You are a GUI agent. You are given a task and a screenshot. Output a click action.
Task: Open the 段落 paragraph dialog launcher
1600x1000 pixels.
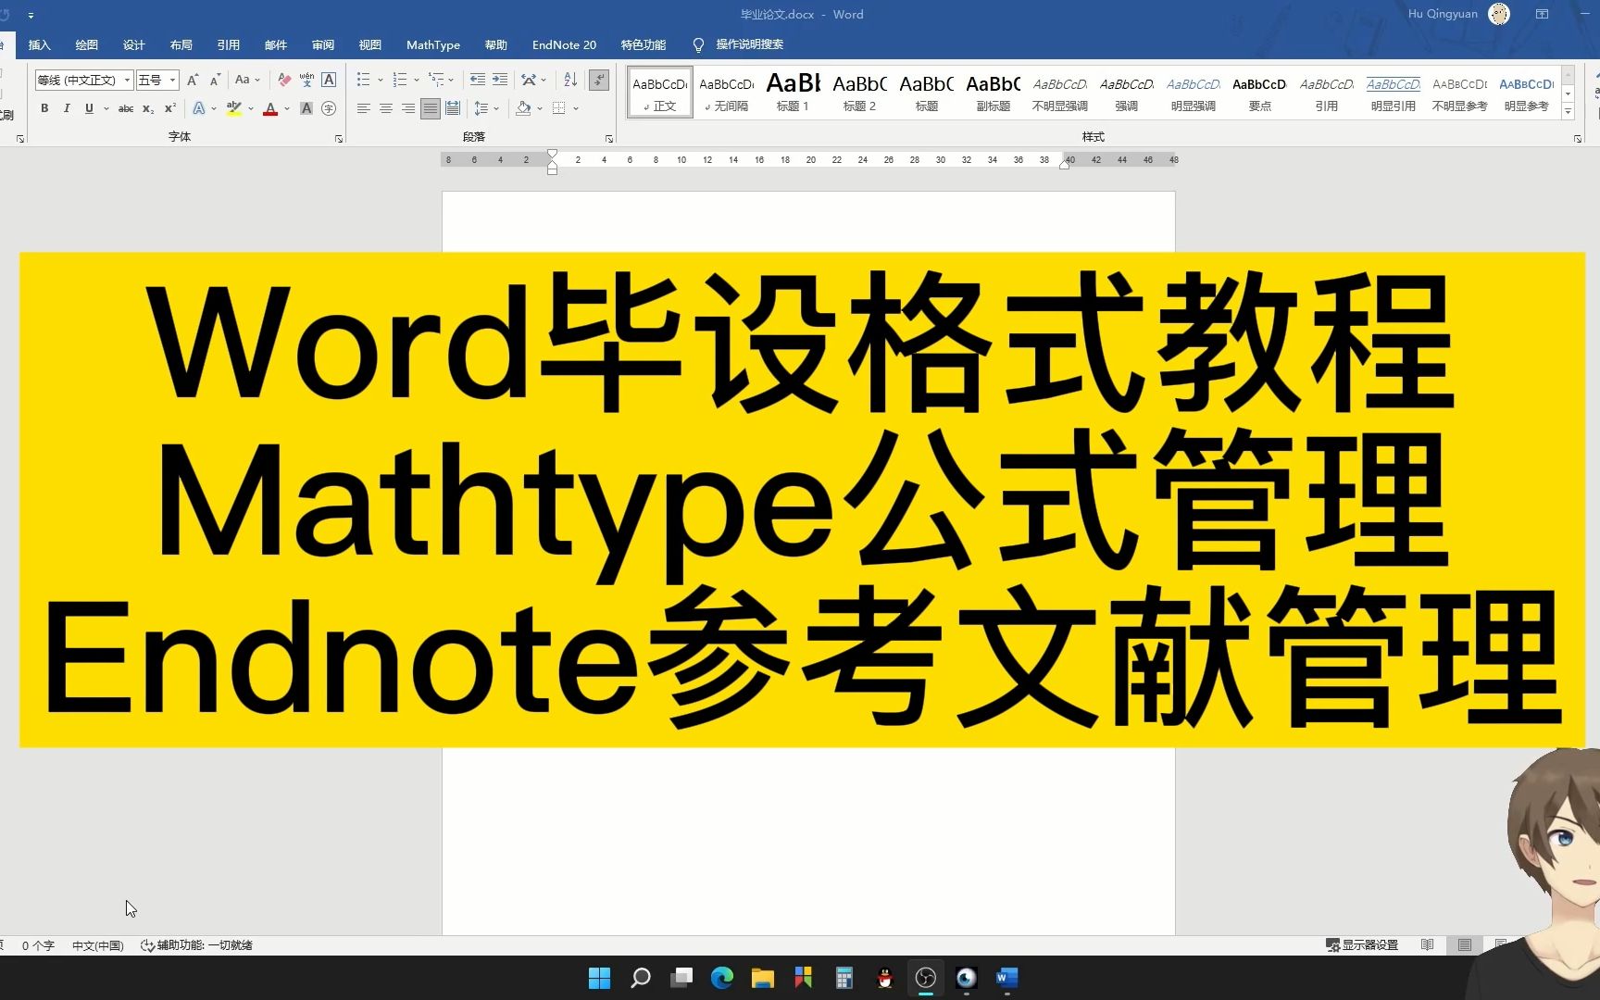[609, 139]
